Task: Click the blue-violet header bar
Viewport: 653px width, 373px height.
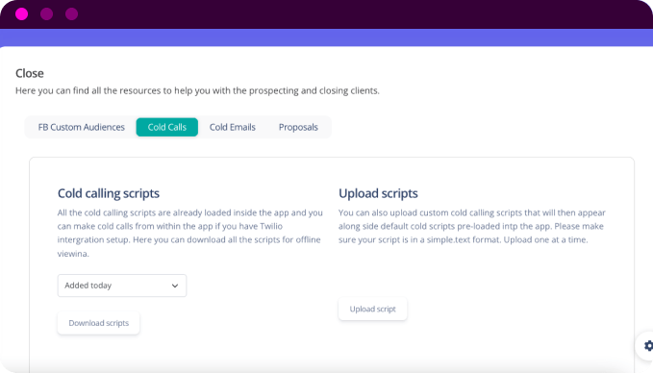Action: tap(327, 37)
